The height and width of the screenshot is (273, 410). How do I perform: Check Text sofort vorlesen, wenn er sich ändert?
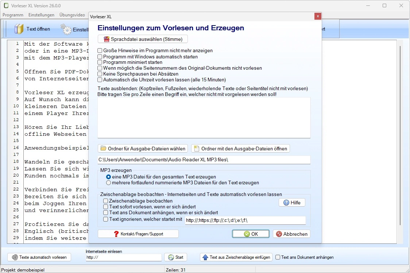(x=106, y=207)
